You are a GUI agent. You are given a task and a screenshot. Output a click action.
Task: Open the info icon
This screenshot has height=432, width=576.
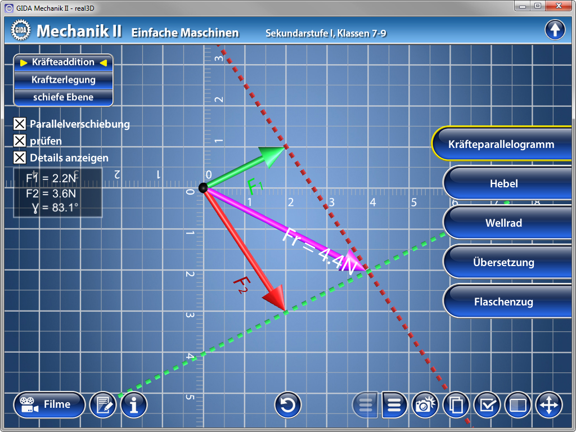134,405
